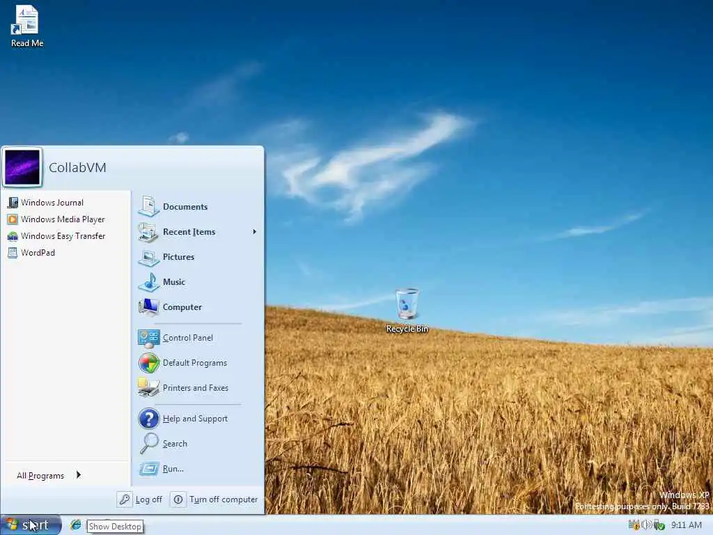This screenshot has height=535, width=713.
Task: Click the All Programs arrow
Action: (x=79, y=475)
